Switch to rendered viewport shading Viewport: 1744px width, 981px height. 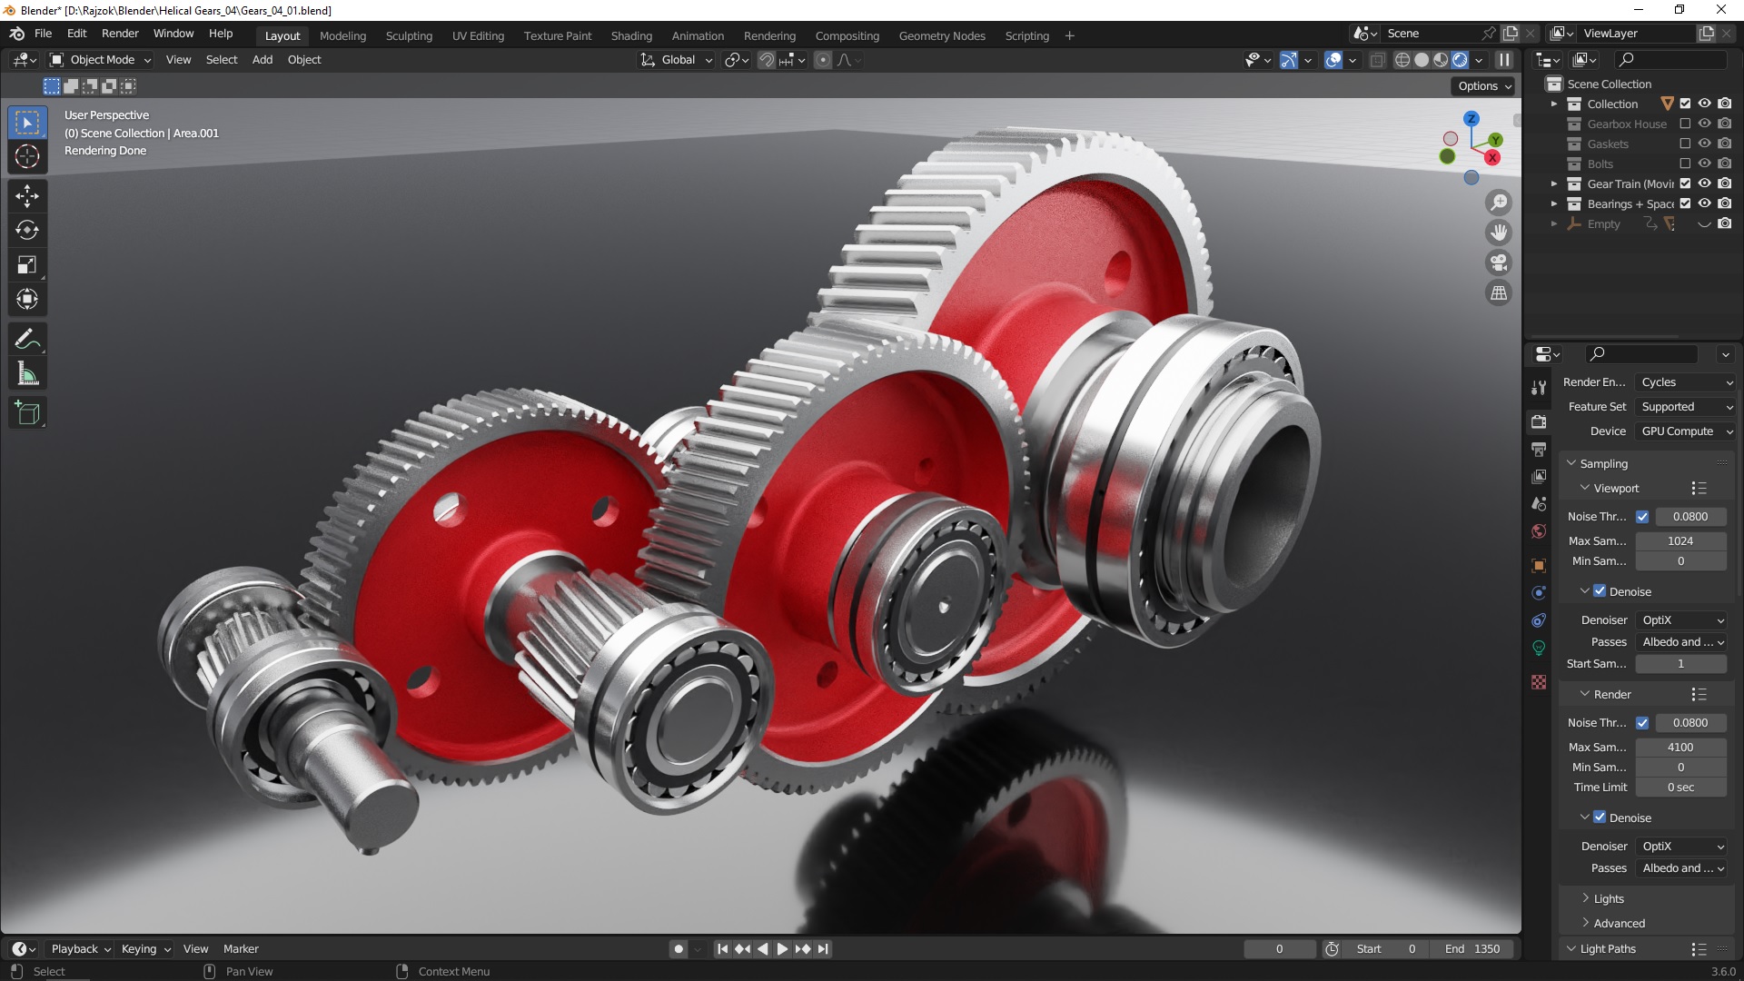(x=1460, y=60)
